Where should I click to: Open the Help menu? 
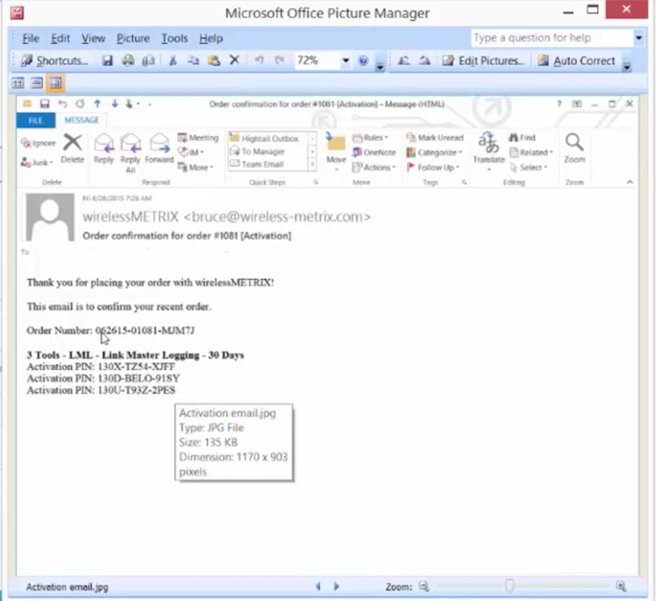click(x=211, y=38)
